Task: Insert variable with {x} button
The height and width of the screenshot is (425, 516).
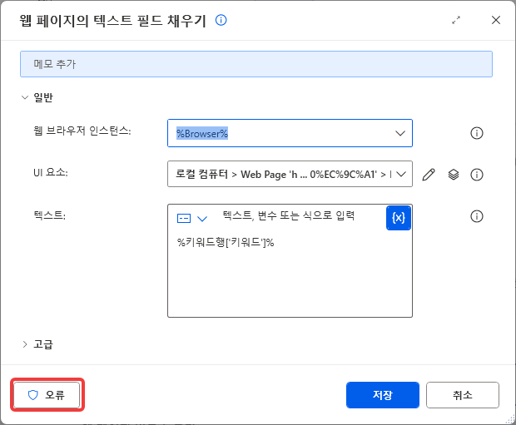Action: coord(398,218)
